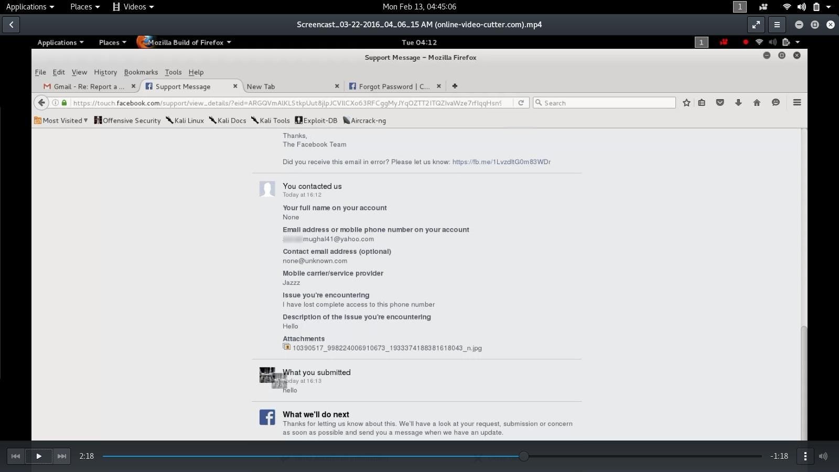
Task: Play the paused screencast video
Action: click(39, 456)
